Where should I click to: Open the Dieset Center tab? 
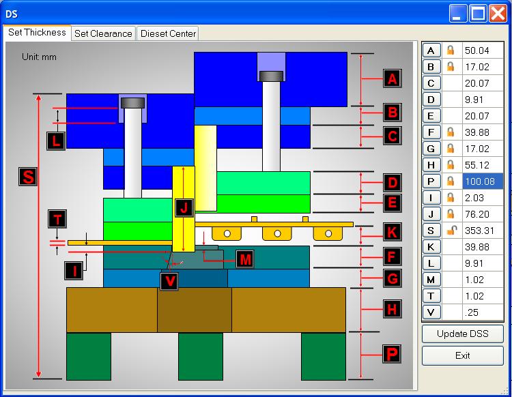pyautogui.click(x=168, y=33)
